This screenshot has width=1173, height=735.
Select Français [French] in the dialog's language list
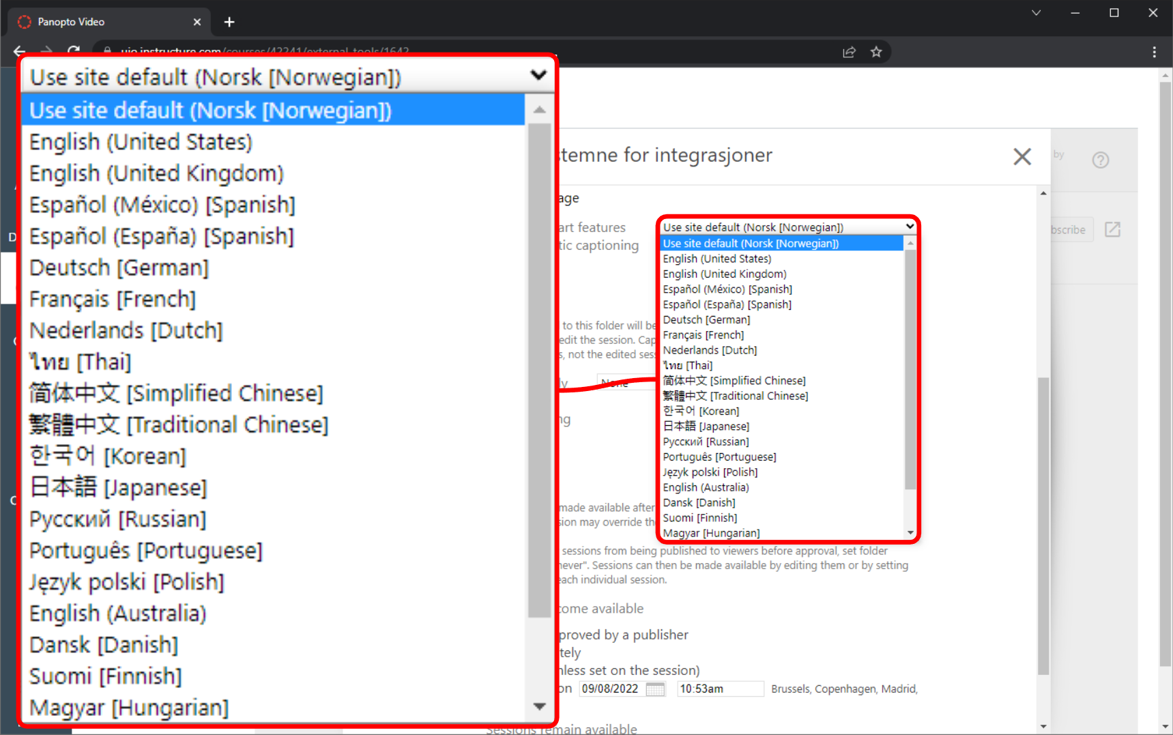pos(781,335)
